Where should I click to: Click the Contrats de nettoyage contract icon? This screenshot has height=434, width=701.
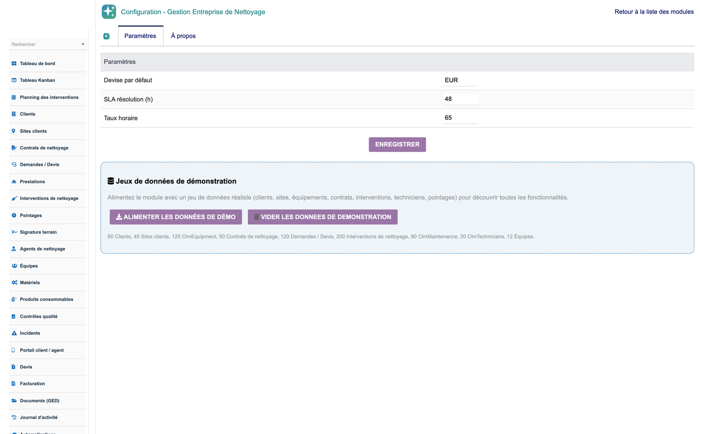pyautogui.click(x=14, y=148)
